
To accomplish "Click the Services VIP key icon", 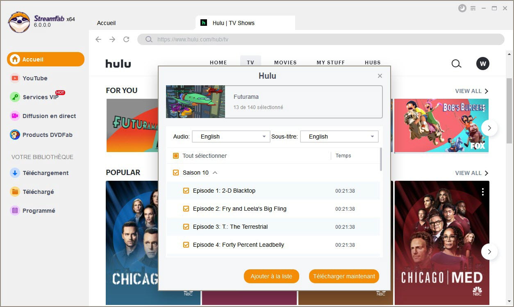I will tap(15, 97).
